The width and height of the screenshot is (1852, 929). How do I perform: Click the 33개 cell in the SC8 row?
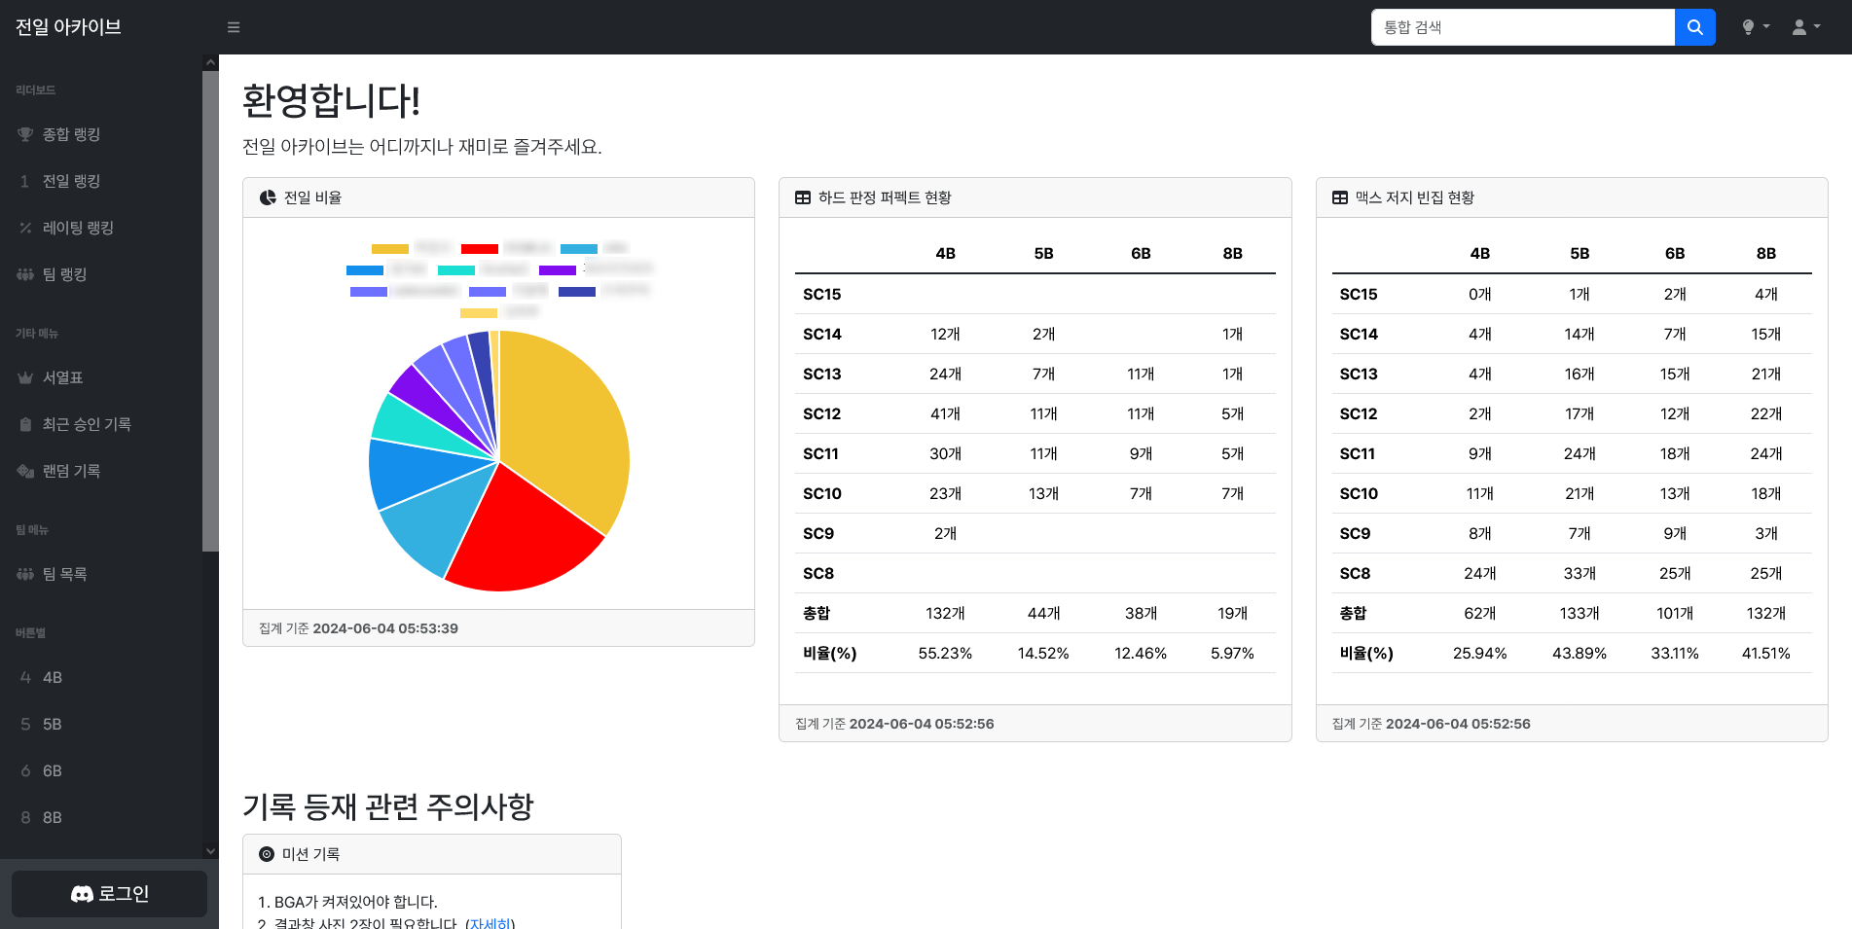point(1580,573)
